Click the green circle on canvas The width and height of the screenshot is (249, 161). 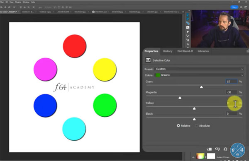pos(105,105)
